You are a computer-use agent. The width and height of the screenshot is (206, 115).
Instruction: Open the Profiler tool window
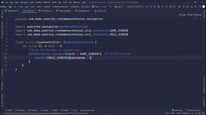[64, 110]
